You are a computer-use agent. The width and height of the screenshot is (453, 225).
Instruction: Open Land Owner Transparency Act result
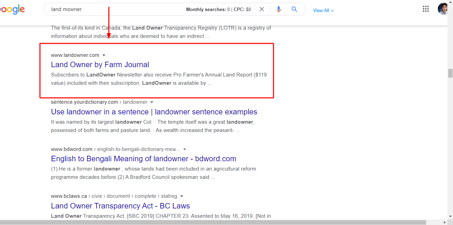coord(120,206)
